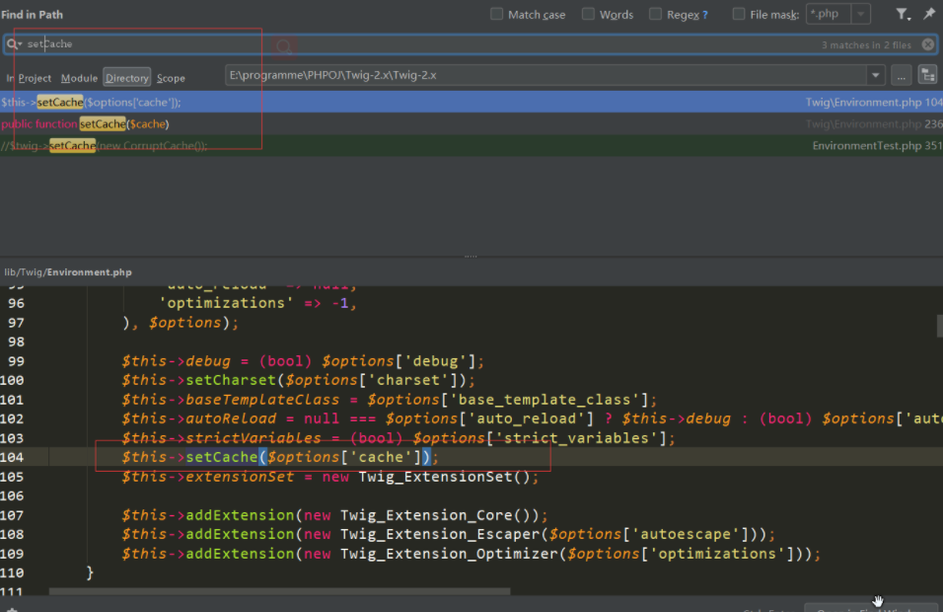Expand the directory path history dropdown

(875, 76)
